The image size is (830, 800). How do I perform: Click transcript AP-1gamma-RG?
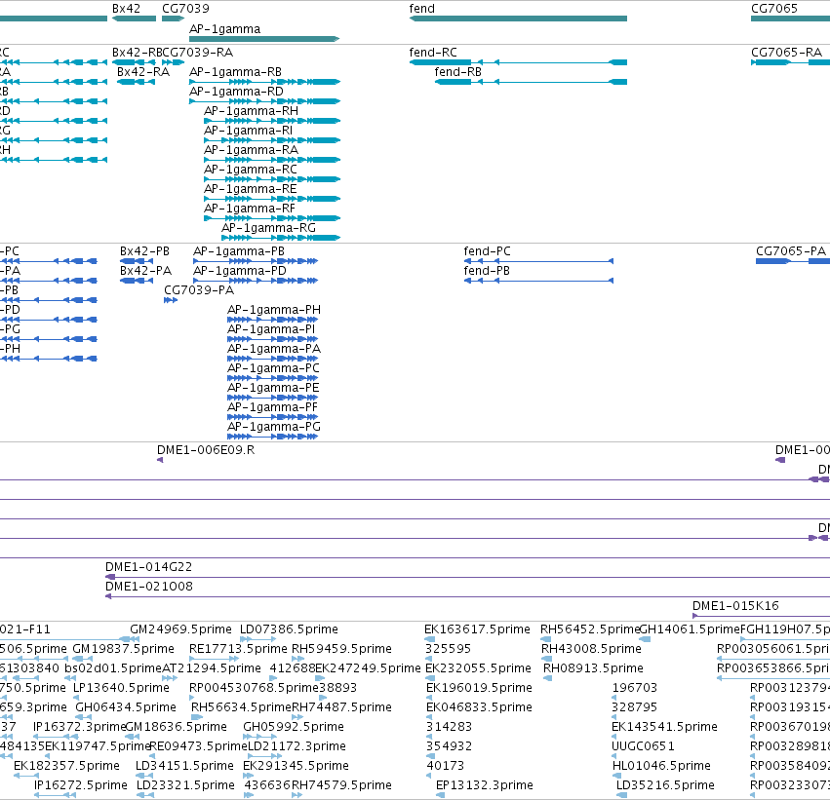click(x=269, y=228)
